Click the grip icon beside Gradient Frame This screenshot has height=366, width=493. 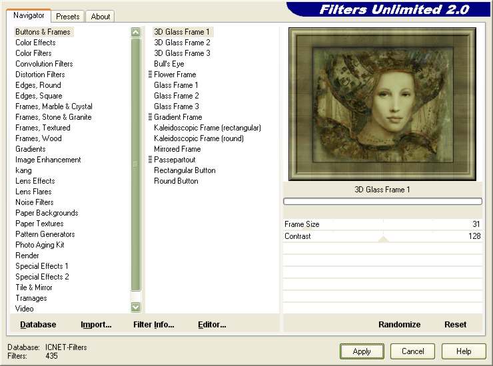point(151,117)
